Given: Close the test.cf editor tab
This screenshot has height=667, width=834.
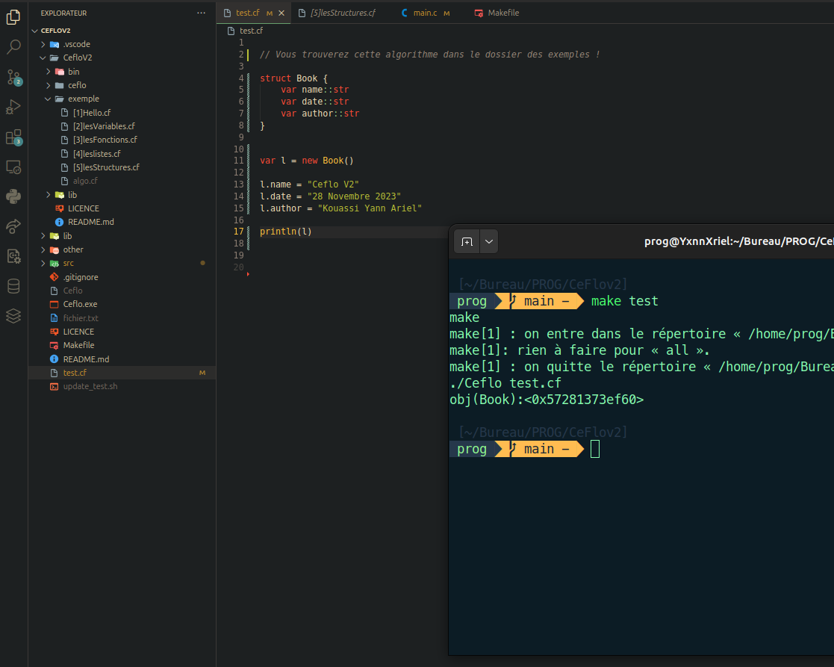Looking at the screenshot, I should (x=281, y=13).
